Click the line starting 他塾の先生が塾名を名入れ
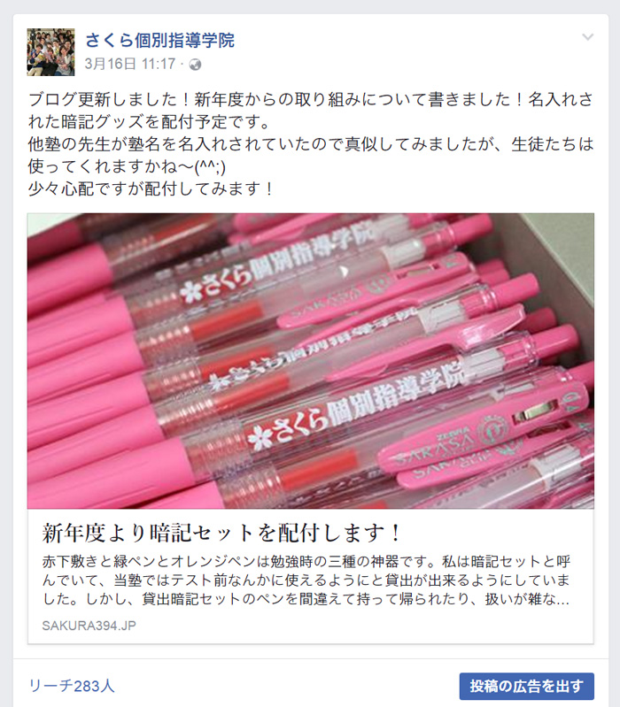 click(311, 144)
